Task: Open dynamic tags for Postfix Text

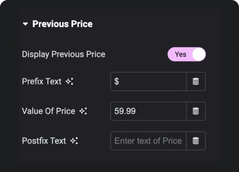Action: pyautogui.click(x=196, y=141)
